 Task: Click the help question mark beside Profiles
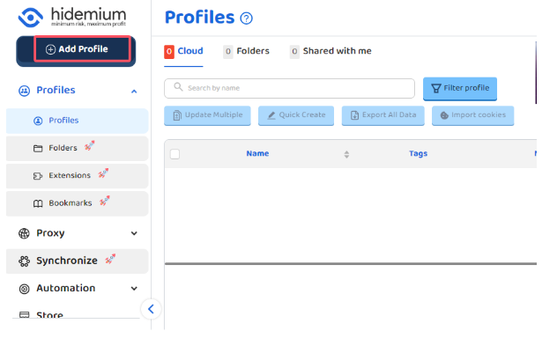coord(246,18)
